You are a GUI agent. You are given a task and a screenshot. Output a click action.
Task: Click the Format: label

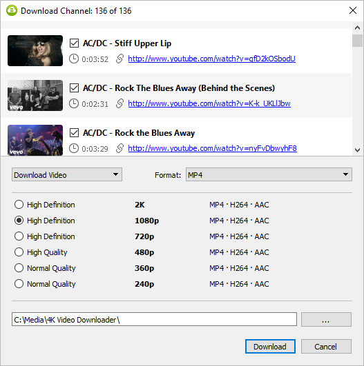coord(168,175)
